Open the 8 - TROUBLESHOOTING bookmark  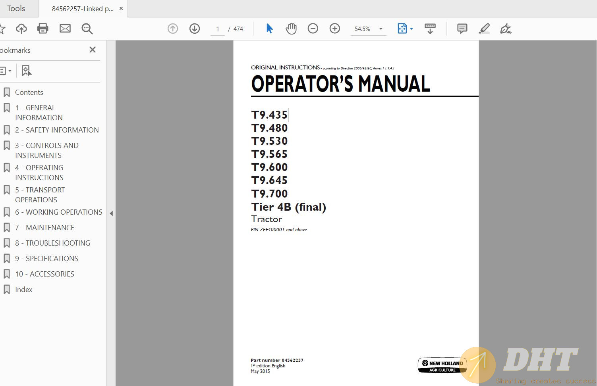tap(52, 243)
